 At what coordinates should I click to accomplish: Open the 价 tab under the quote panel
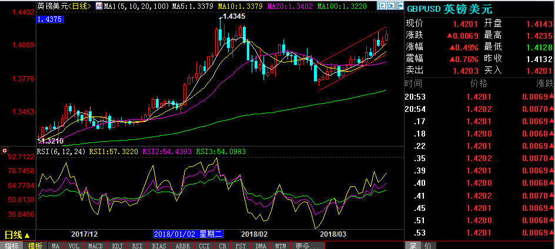(x=427, y=245)
